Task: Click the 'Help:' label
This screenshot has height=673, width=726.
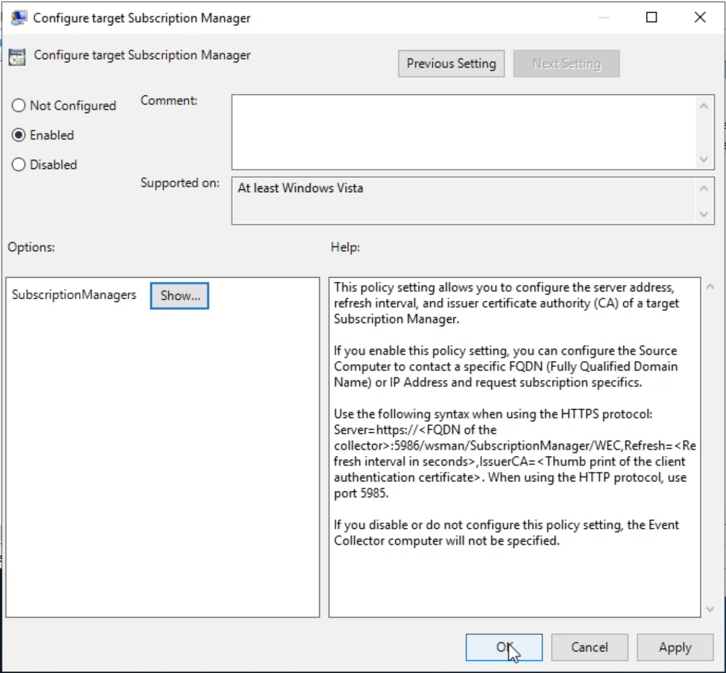Action: [346, 247]
